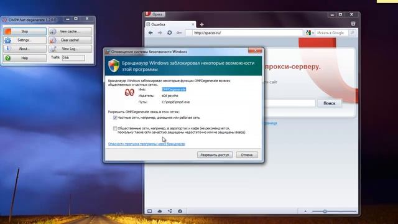Click the Поиск button on error page
The image size is (398, 224).
point(329,103)
